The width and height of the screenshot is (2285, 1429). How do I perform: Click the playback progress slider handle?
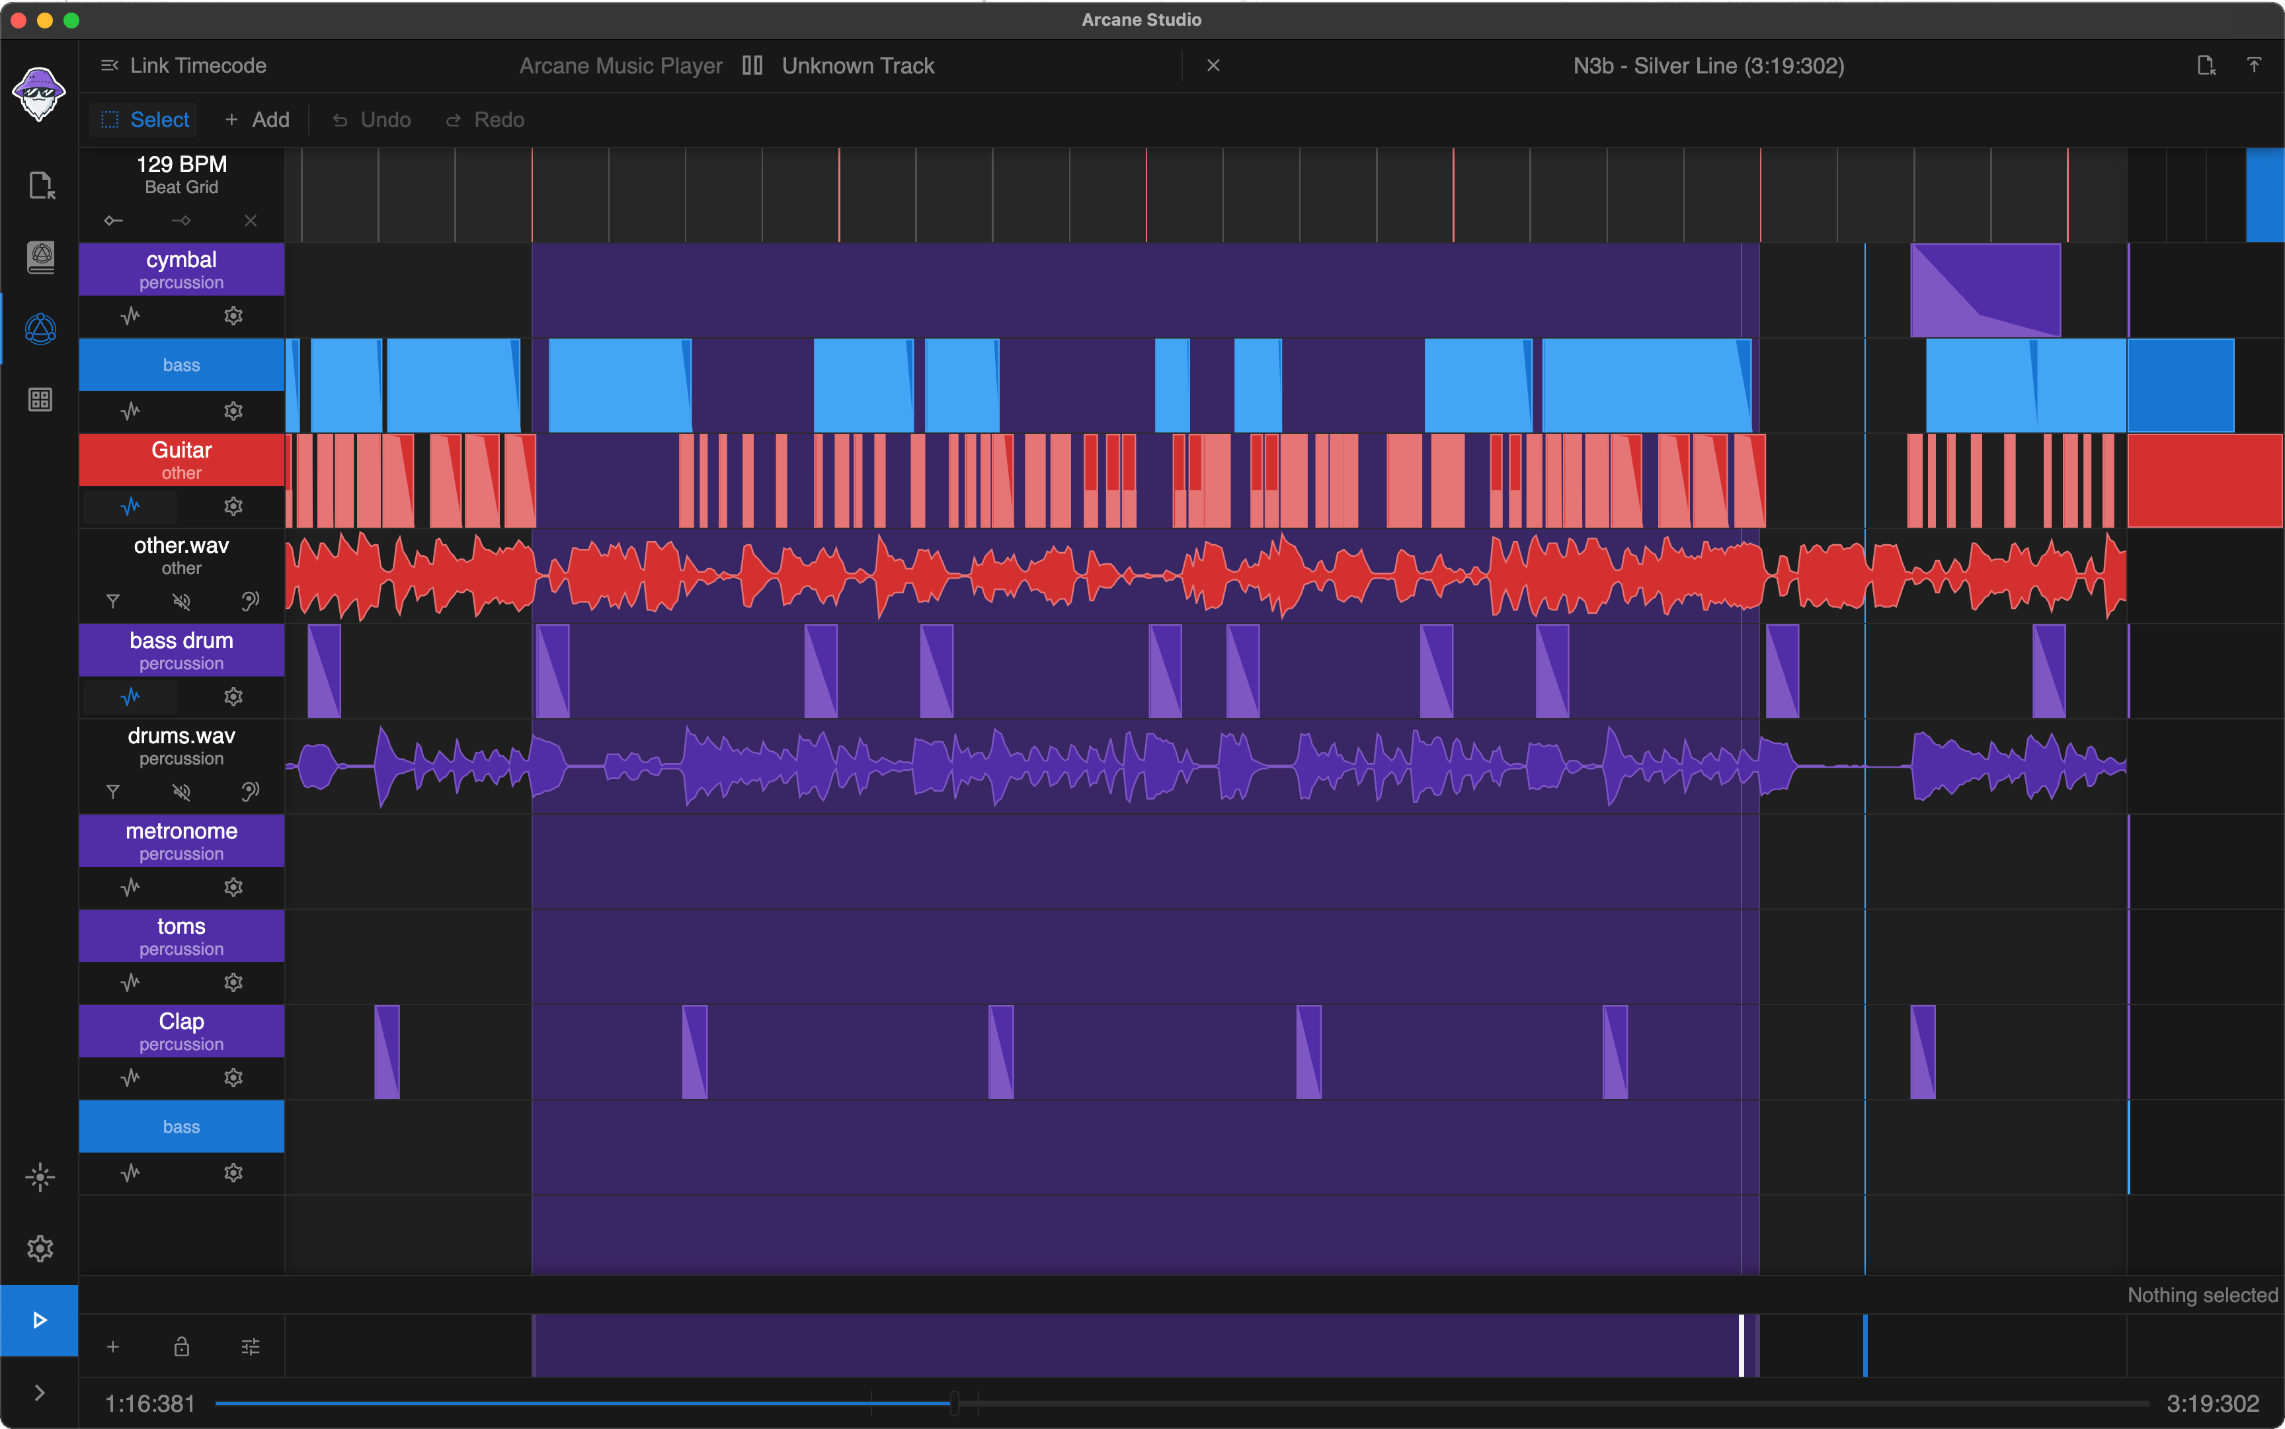pyautogui.click(x=955, y=1403)
